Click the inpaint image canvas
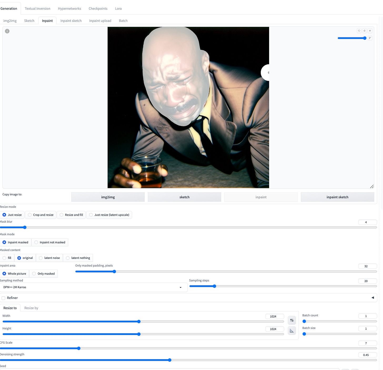383x370 pixels. tap(188, 107)
